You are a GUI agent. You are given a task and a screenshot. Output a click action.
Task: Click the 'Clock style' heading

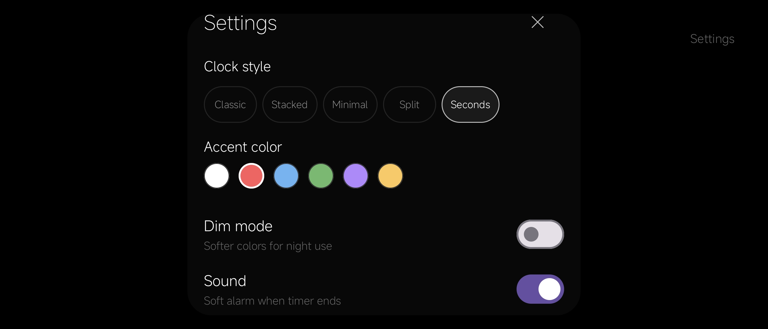[237, 67]
